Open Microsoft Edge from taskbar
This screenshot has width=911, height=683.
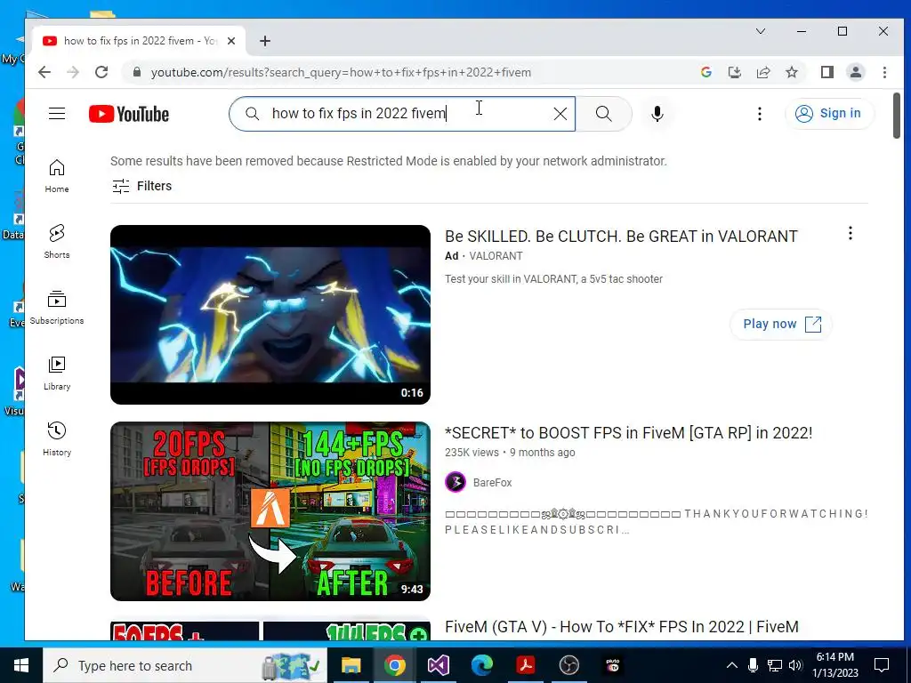click(481, 665)
